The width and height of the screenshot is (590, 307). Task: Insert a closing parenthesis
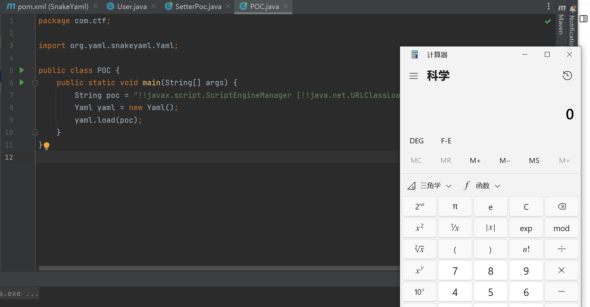(x=490, y=249)
